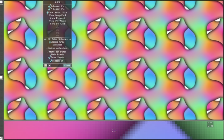
Task: Click the y:-70 coordinate readout
Action: pos(210,126)
